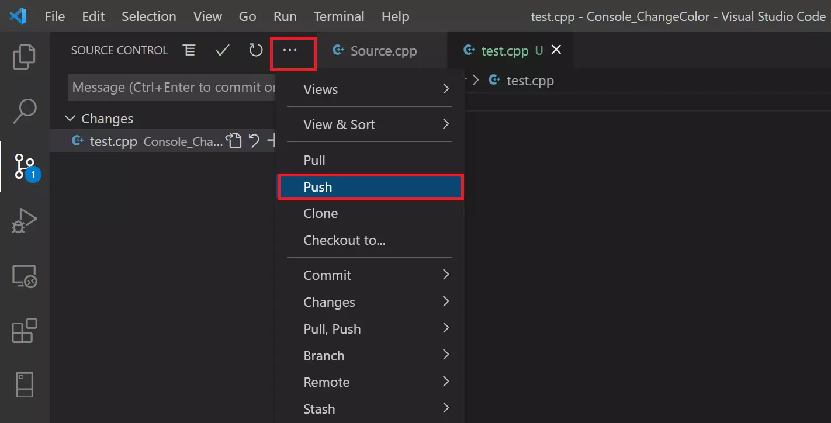Click test.cpp in the breadcrumb
831x423 pixels.
click(530, 81)
